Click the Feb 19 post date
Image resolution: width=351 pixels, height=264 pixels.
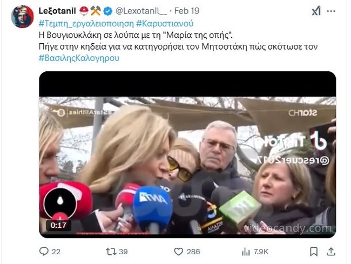pos(187,11)
